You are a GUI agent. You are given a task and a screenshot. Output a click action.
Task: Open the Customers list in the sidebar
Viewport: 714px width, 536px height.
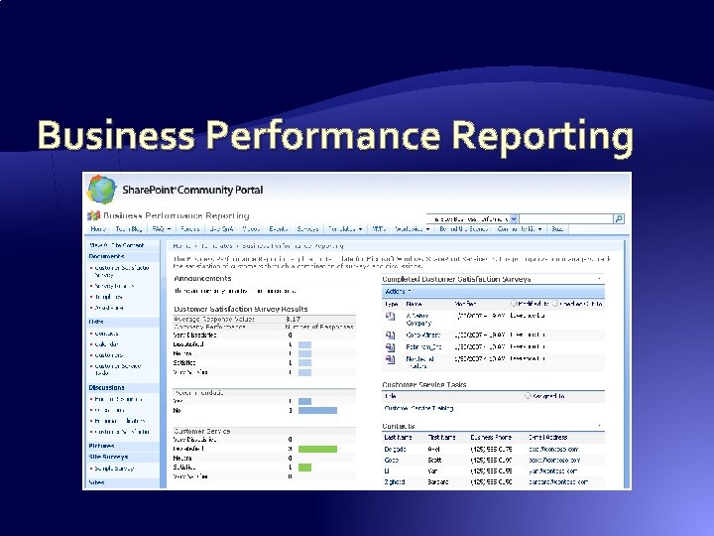coord(109,355)
